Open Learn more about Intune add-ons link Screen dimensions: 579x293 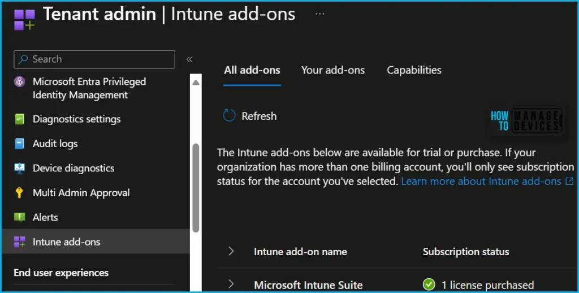pyautogui.click(x=481, y=181)
